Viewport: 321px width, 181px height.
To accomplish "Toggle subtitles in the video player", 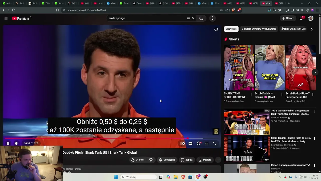I will 190,144.
